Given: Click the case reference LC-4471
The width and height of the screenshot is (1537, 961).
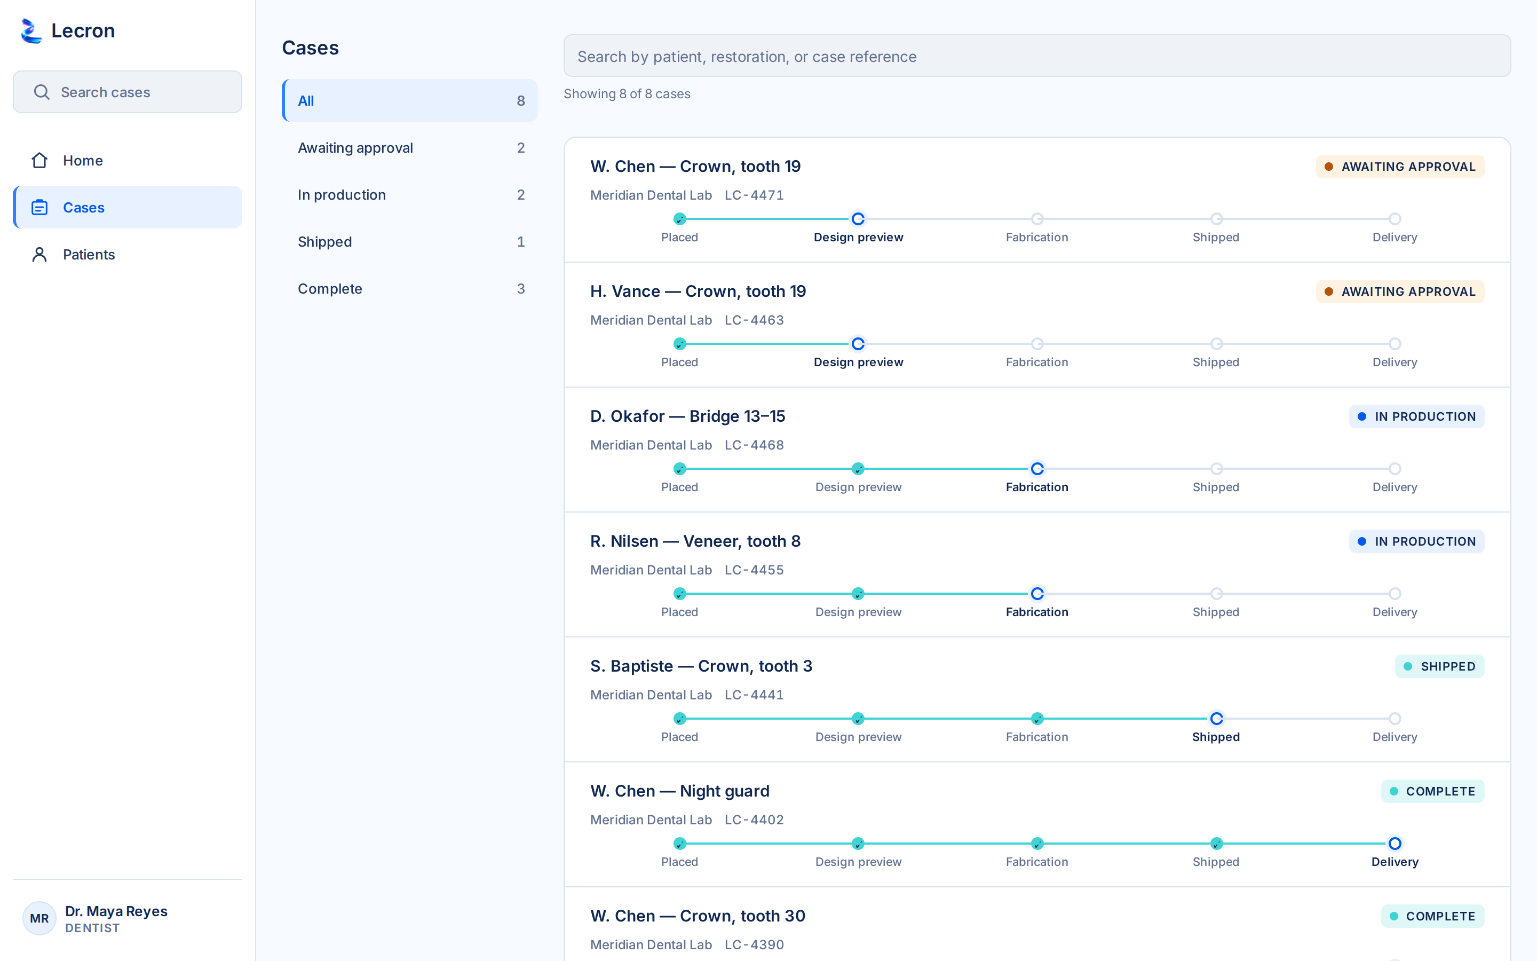Looking at the screenshot, I should [754, 195].
